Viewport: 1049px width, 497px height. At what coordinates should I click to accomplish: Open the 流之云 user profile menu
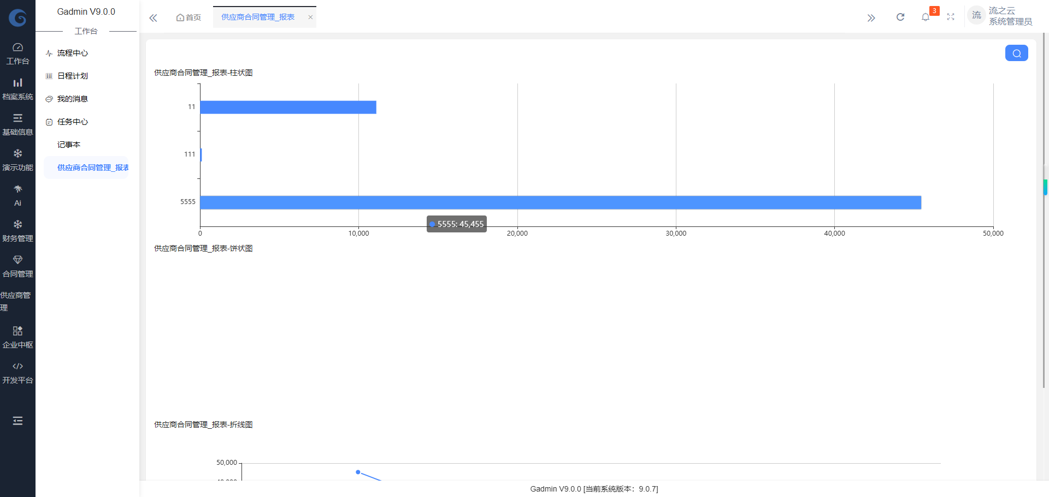tap(1000, 16)
